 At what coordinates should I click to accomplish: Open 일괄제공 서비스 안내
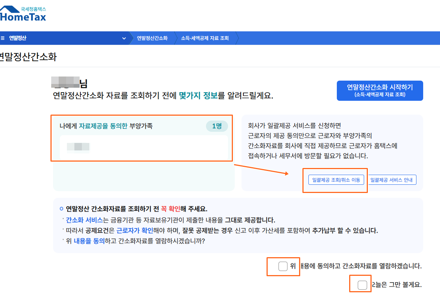click(x=392, y=180)
